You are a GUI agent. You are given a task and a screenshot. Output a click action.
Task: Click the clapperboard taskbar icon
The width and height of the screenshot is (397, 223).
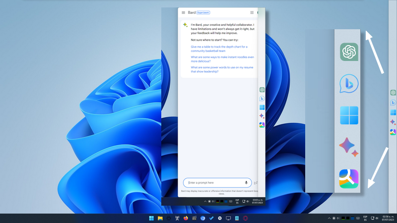click(194, 218)
